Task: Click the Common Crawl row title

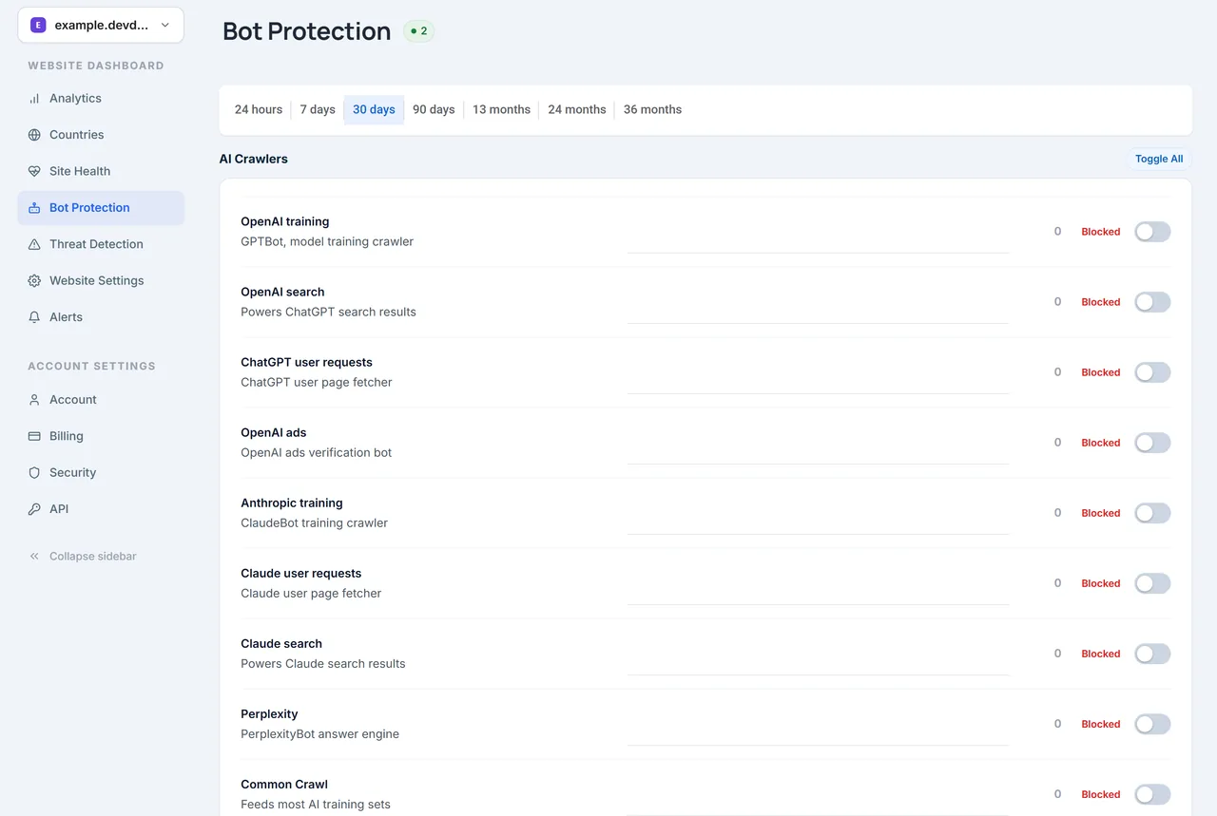Action: 284,785
